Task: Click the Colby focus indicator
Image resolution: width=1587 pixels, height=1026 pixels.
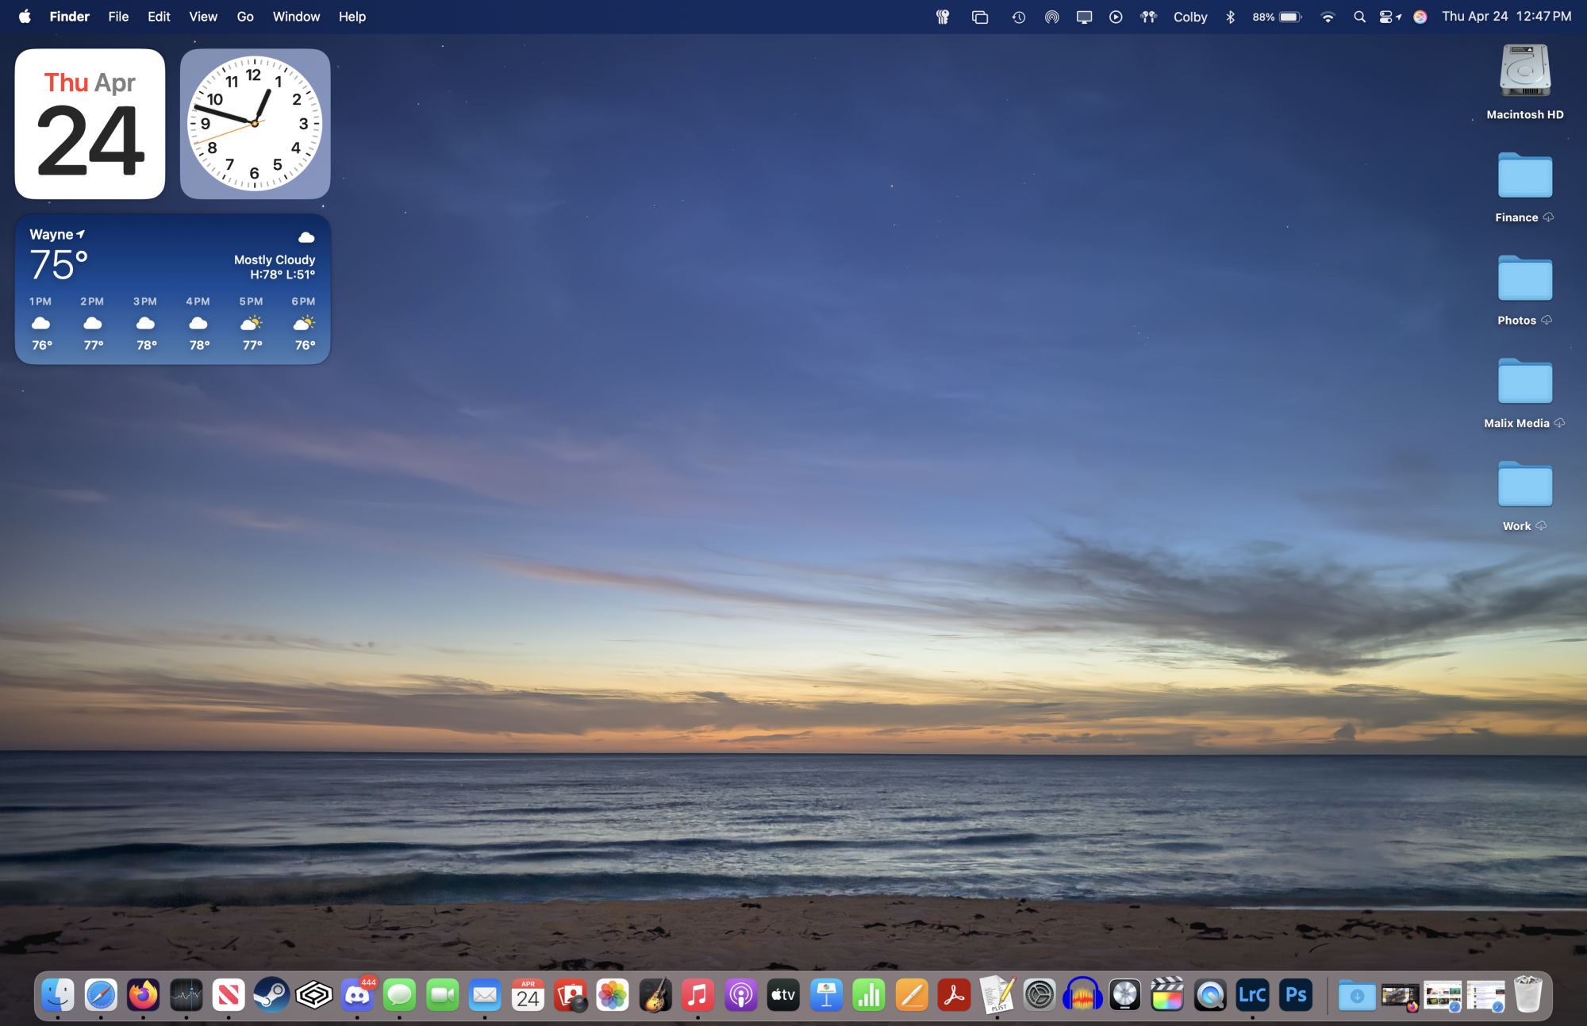Action: (x=1189, y=16)
